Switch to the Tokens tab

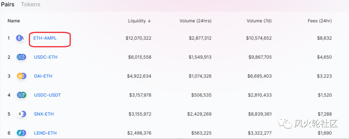pos(31,5)
